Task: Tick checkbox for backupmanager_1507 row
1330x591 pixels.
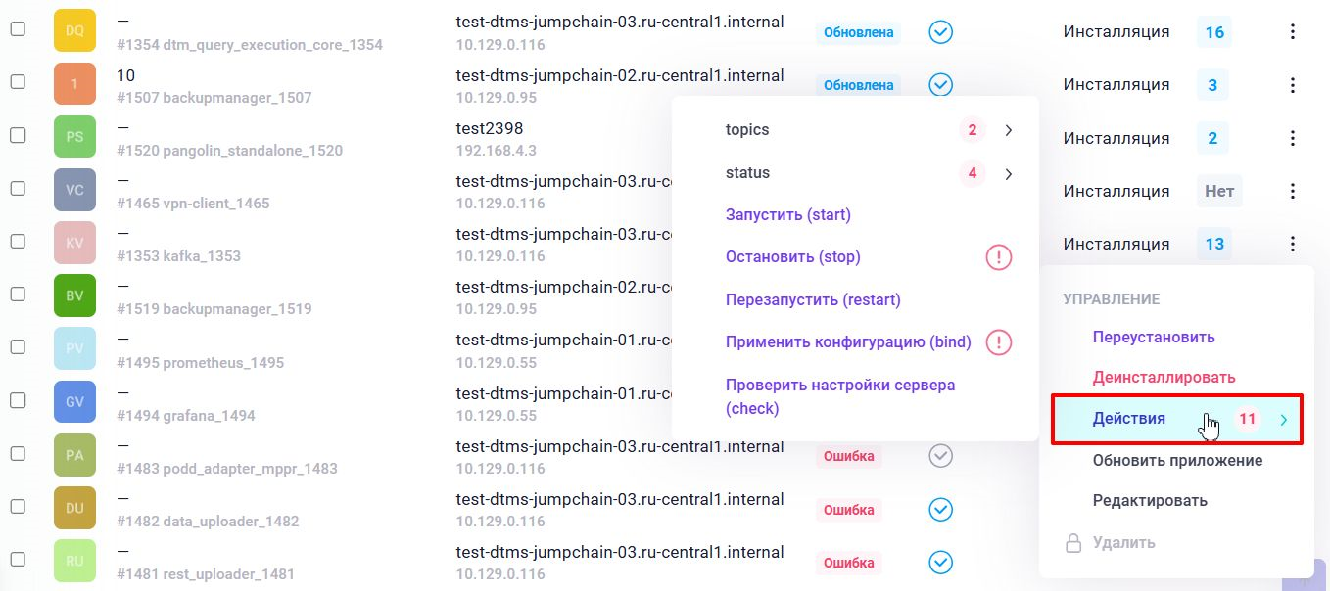Action: click(x=18, y=84)
